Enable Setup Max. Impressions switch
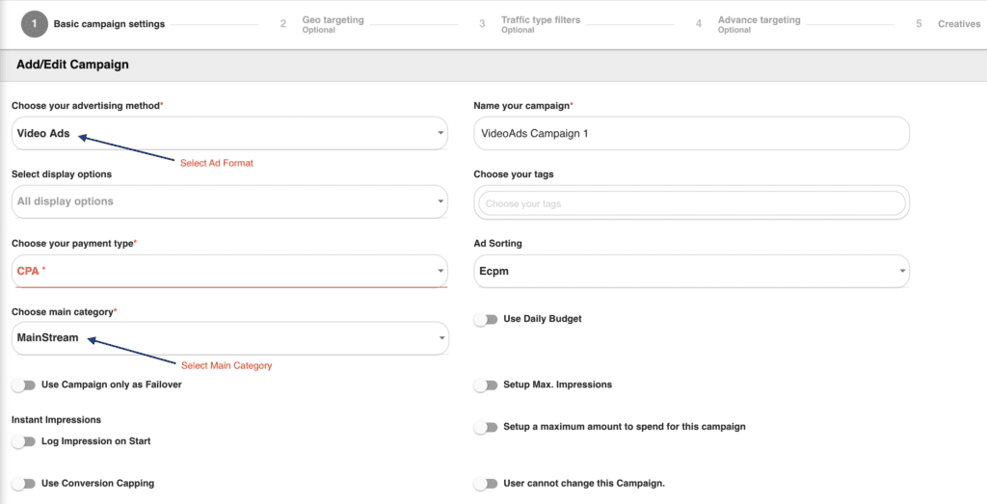This screenshot has height=504, width=987. click(x=486, y=385)
